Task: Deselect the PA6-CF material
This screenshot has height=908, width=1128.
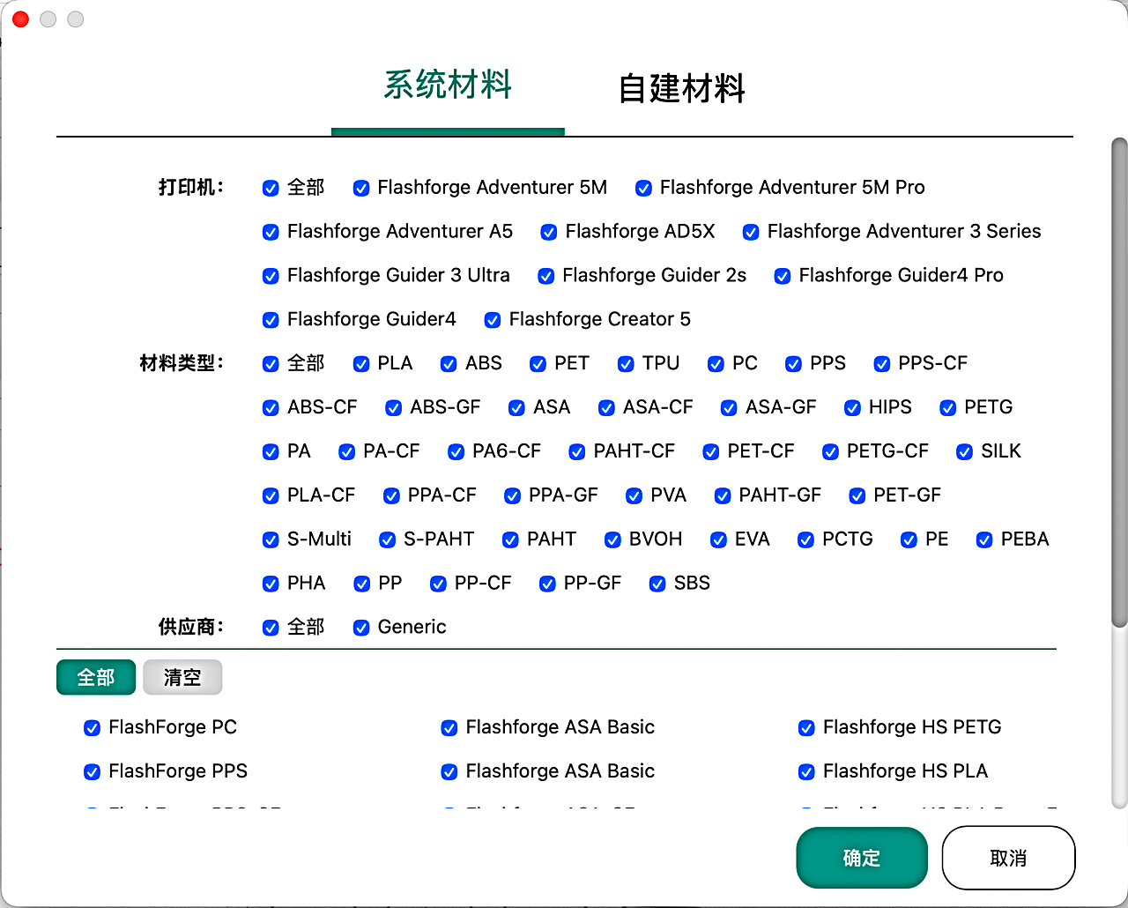Action: 456,452
